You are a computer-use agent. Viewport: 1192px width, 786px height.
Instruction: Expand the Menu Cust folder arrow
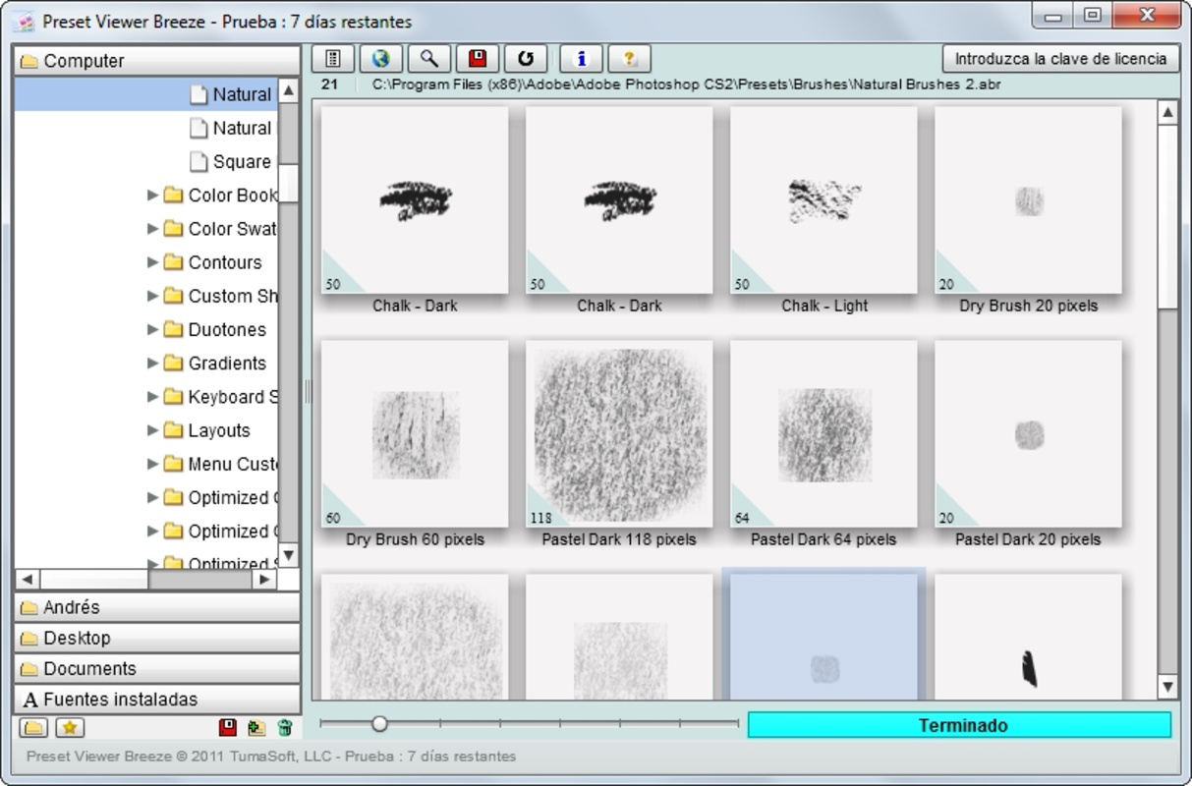tap(152, 464)
